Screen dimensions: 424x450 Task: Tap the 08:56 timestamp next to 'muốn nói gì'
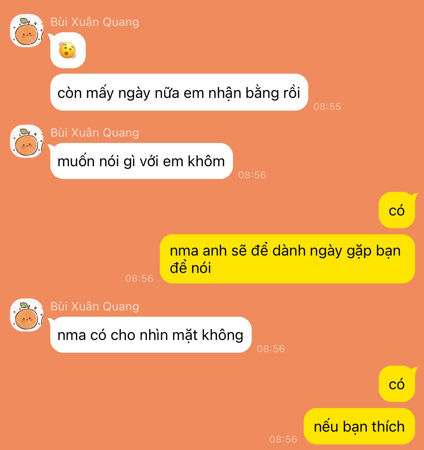(x=252, y=175)
